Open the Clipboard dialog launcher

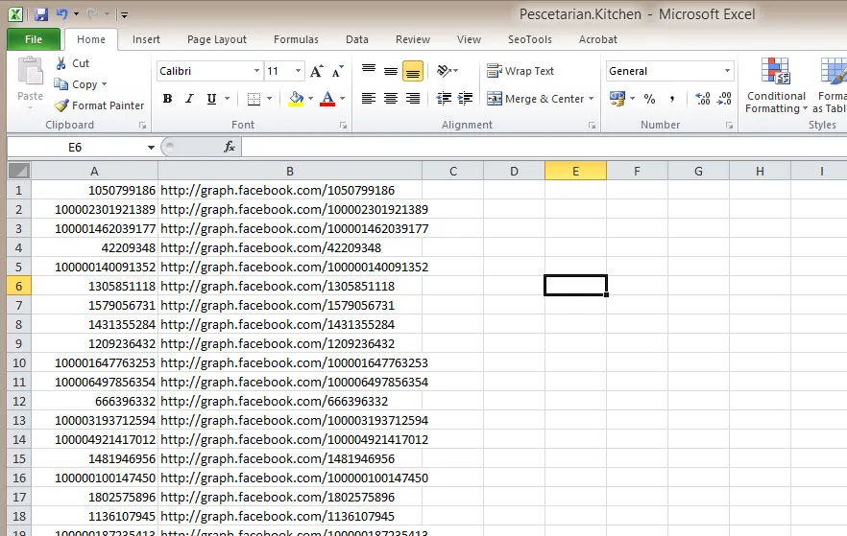142,125
